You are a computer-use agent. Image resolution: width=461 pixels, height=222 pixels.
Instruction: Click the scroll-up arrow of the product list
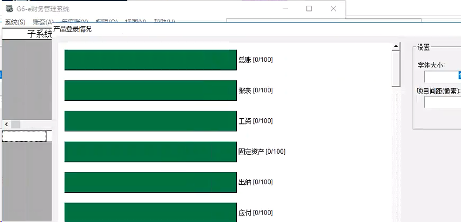click(x=396, y=46)
